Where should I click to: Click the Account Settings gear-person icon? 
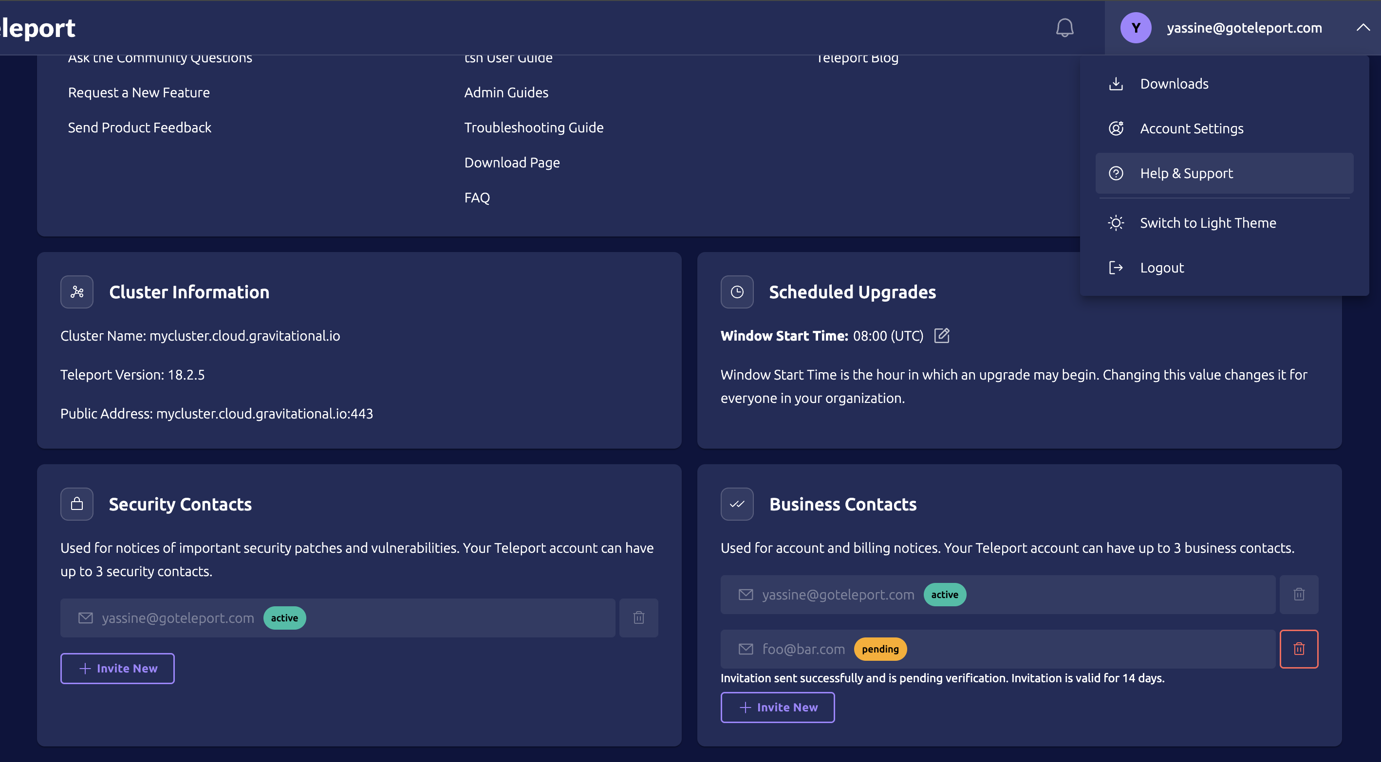(1117, 128)
